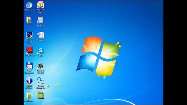Select the Изображения folder icon
This screenshot has height=105, width=187.
[29, 96]
